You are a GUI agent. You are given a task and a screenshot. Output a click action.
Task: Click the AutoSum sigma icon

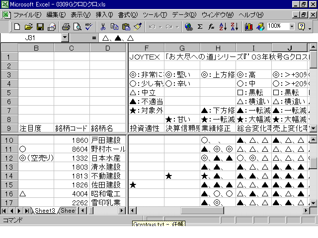200,27
